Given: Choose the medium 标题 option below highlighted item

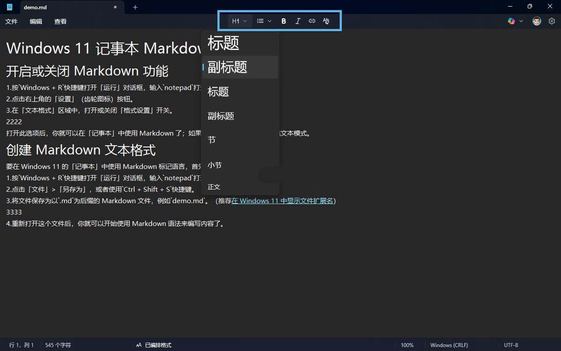Looking at the screenshot, I should pyautogui.click(x=240, y=92).
